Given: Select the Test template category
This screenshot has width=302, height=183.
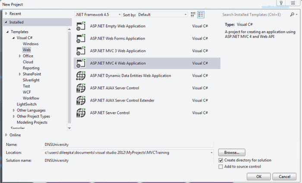Looking at the screenshot, I should (x=26, y=86).
